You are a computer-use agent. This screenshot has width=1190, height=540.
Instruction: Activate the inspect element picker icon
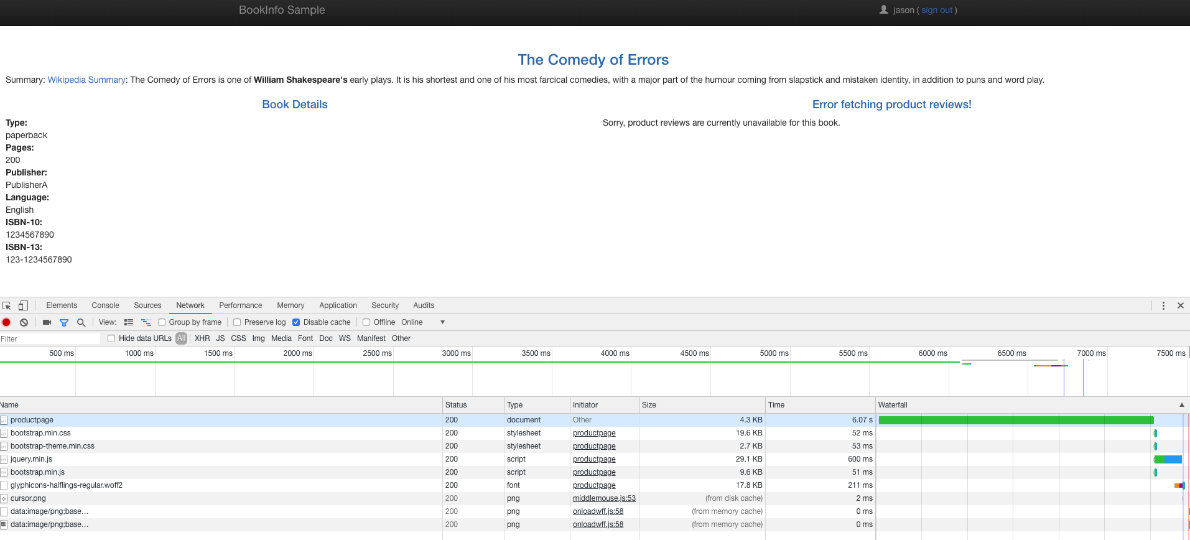[x=7, y=305]
